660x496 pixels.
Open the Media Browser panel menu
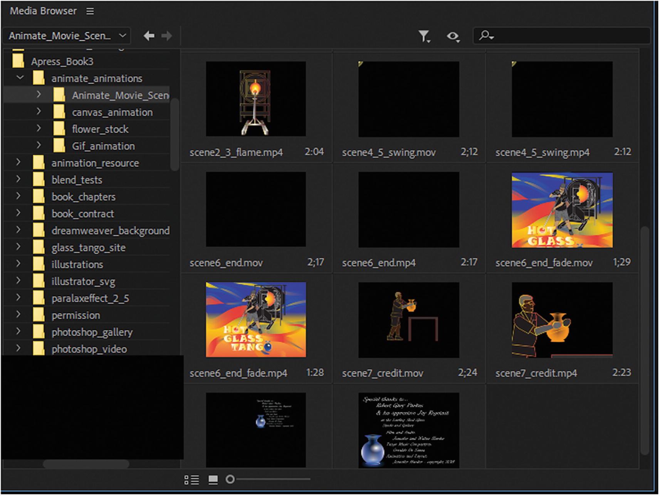90,11
